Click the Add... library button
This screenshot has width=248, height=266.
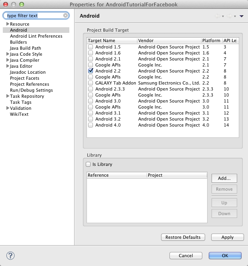pyautogui.click(x=224, y=178)
